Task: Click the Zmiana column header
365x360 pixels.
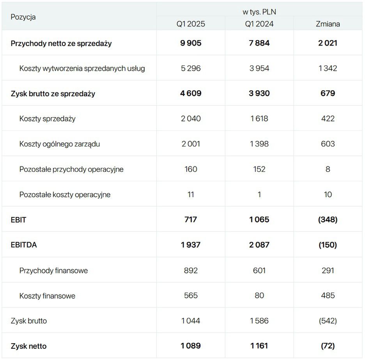Action: click(328, 24)
